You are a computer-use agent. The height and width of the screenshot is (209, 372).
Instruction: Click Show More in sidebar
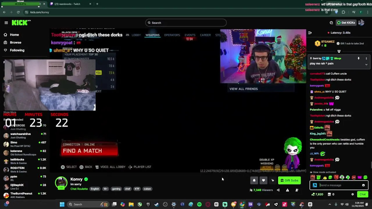[x=10, y=112]
